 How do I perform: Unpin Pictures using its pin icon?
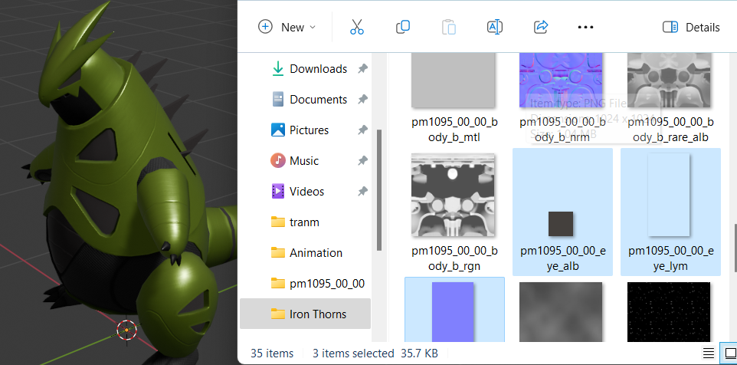(x=362, y=130)
